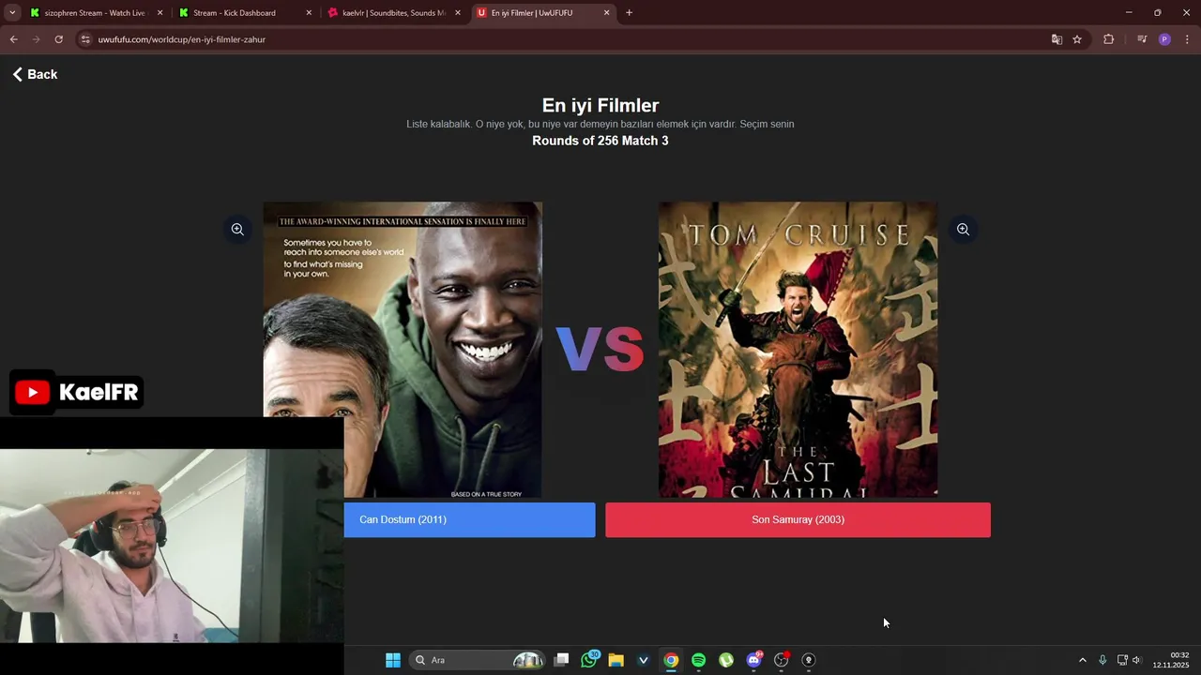The height and width of the screenshot is (675, 1201).
Task: Open the browser extensions menu
Action: click(1108, 39)
